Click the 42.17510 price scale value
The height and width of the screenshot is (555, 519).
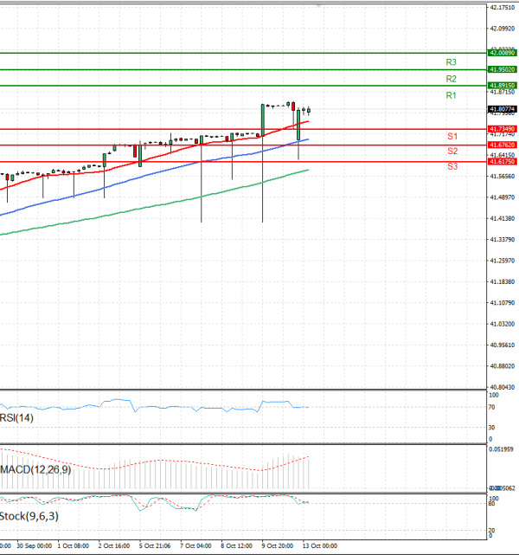[502, 8]
